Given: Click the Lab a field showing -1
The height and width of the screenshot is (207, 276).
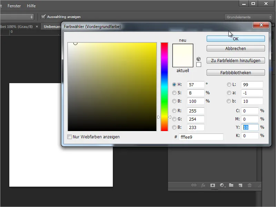Looking at the screenshot, I should click(x=252, y=93).
